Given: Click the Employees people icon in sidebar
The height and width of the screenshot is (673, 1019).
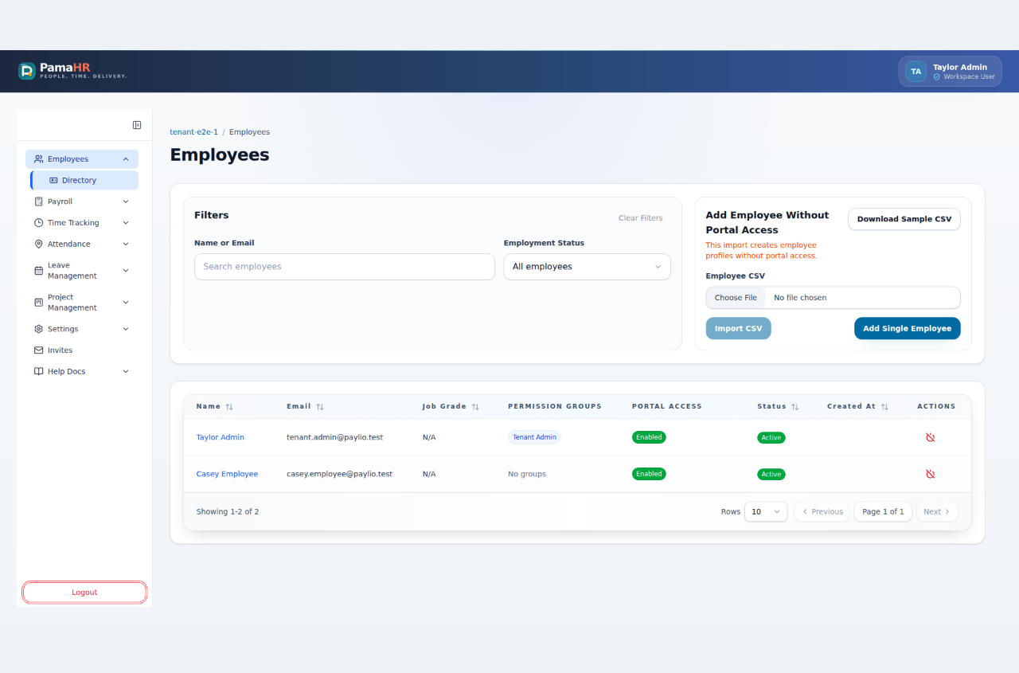Looking at the screenshot, I should [39, 159].
